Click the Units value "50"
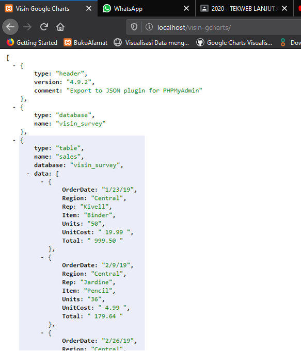The height and width of the screenshot is (351, 301). pos(94,224)
